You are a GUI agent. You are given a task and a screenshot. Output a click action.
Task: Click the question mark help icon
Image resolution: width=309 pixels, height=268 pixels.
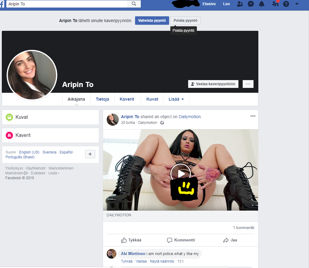(x=286, y=4)
